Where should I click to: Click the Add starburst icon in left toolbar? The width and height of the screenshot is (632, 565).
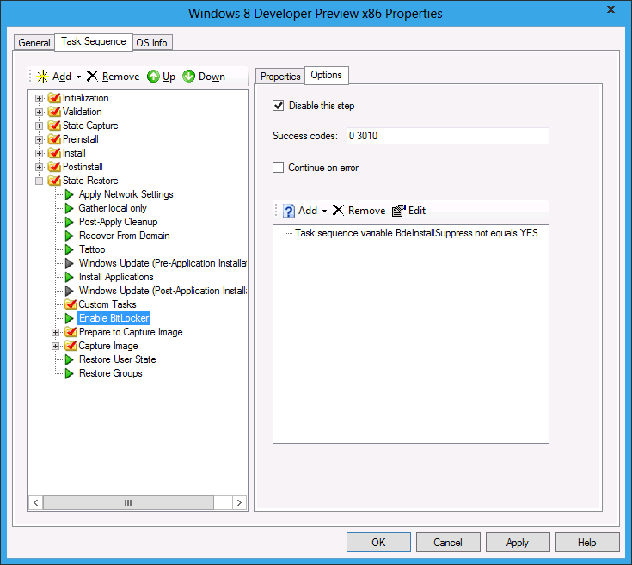[42, 77]
